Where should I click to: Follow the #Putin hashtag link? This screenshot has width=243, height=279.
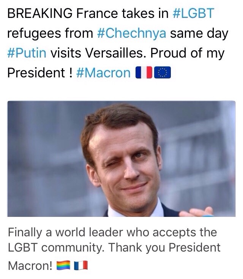[x=27, y=52]
